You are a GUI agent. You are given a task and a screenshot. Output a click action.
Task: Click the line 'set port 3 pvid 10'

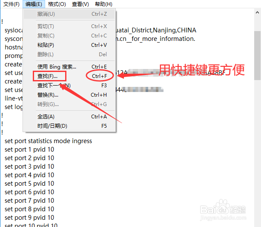pyautogui.click(x=29, y=167)
